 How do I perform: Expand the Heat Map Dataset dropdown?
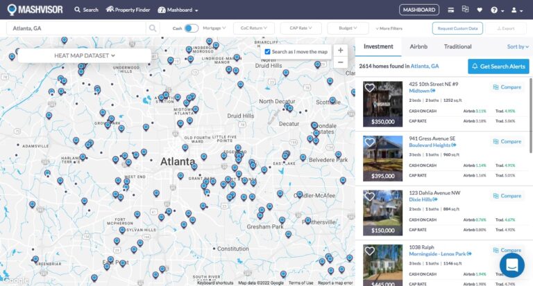[x=84, y=55]
